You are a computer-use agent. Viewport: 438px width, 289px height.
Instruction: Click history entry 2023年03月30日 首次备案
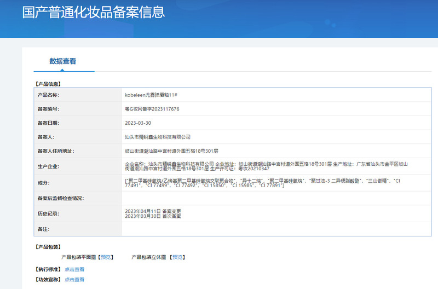153,217
